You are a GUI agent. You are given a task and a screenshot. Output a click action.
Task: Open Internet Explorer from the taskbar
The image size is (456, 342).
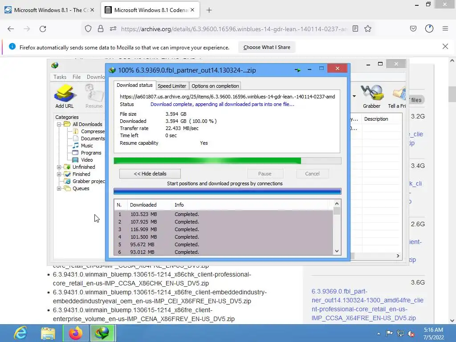[20, 333]
